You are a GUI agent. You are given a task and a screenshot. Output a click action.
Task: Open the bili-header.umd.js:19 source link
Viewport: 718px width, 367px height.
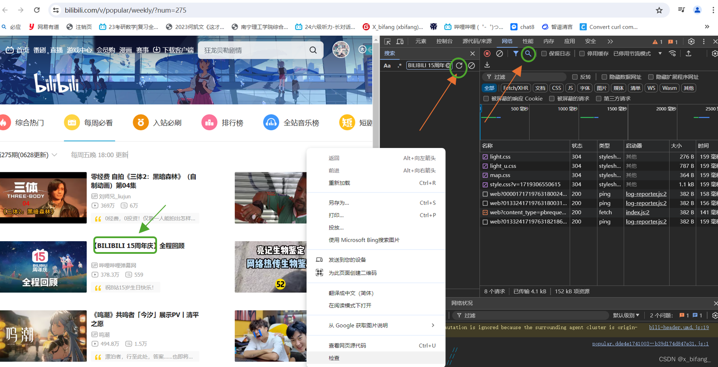click(x=679, y=327)
